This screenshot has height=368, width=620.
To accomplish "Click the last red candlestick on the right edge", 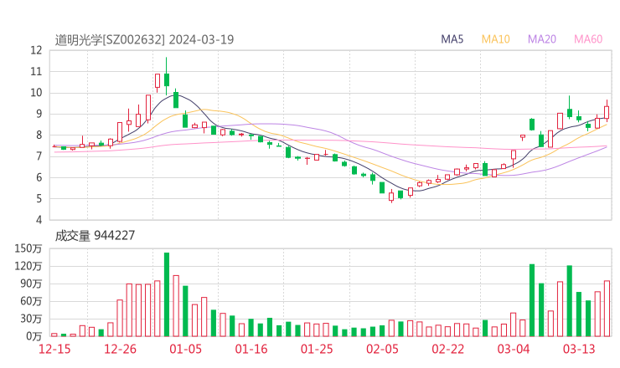I will (607, 112).
